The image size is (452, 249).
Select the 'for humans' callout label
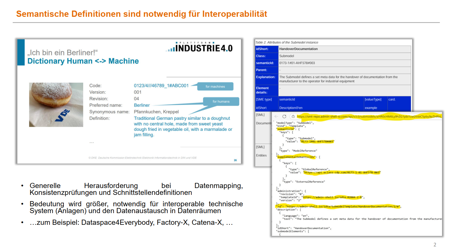(x=221, y=101)
